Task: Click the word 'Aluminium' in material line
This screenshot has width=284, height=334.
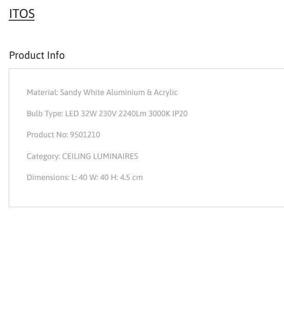Action: 125,92
